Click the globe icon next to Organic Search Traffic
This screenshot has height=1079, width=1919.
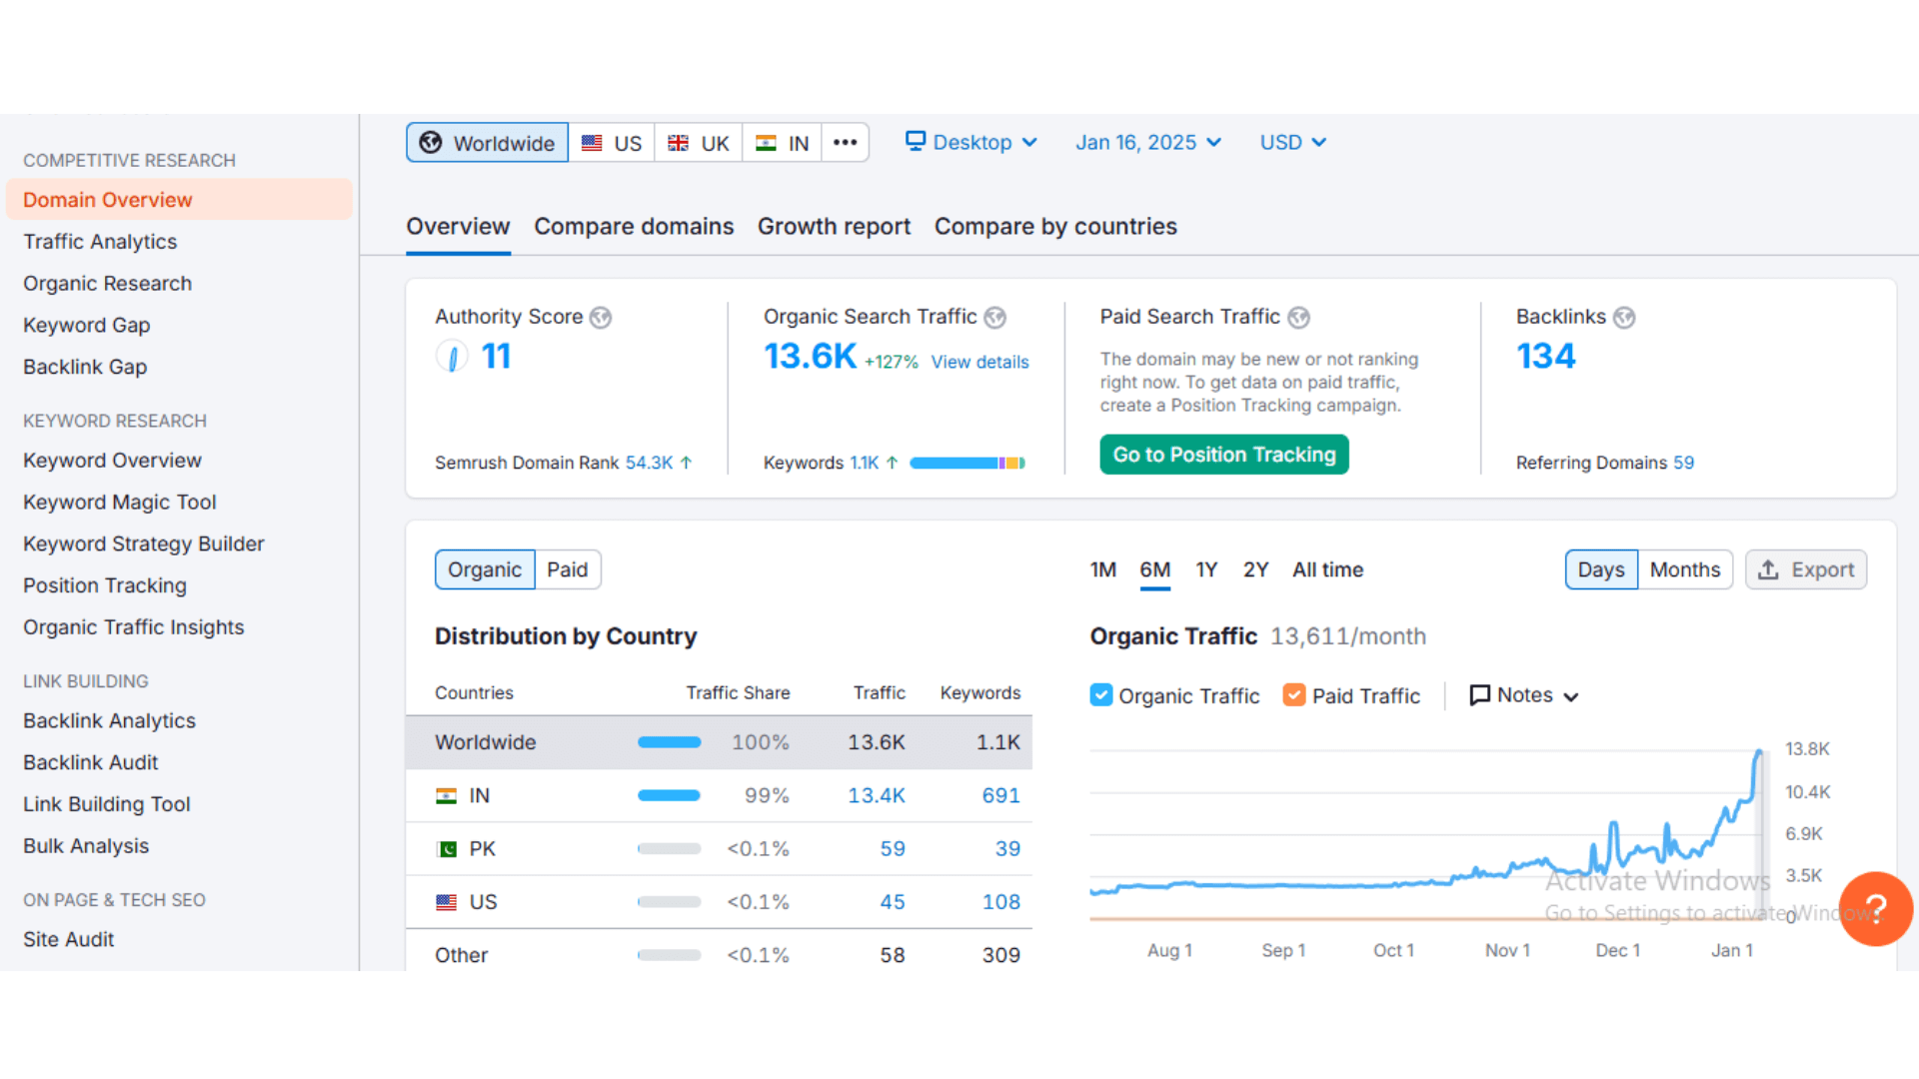[x=994, y=318]
